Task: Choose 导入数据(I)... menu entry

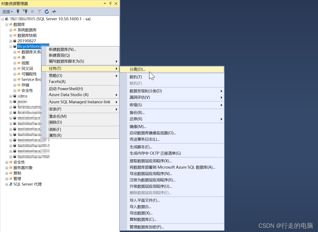Action: point(172,207)
